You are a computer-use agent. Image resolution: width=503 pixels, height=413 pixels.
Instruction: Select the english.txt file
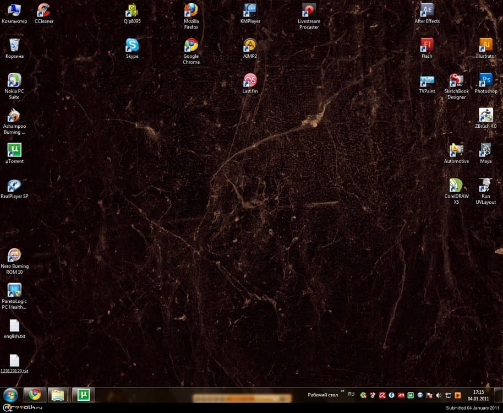[14, 326]
